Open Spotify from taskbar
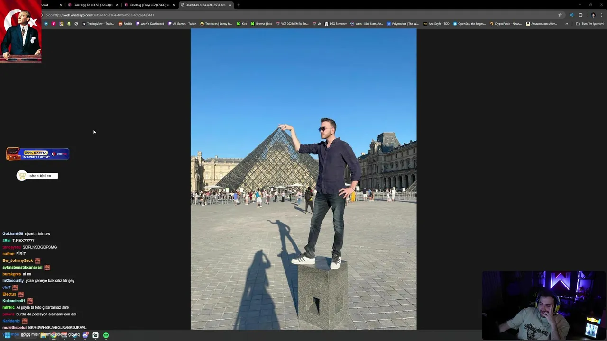 pos(106,335)
